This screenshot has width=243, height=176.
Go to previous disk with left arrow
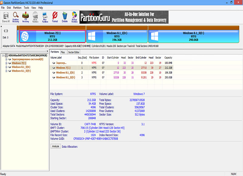click(5, 31)
